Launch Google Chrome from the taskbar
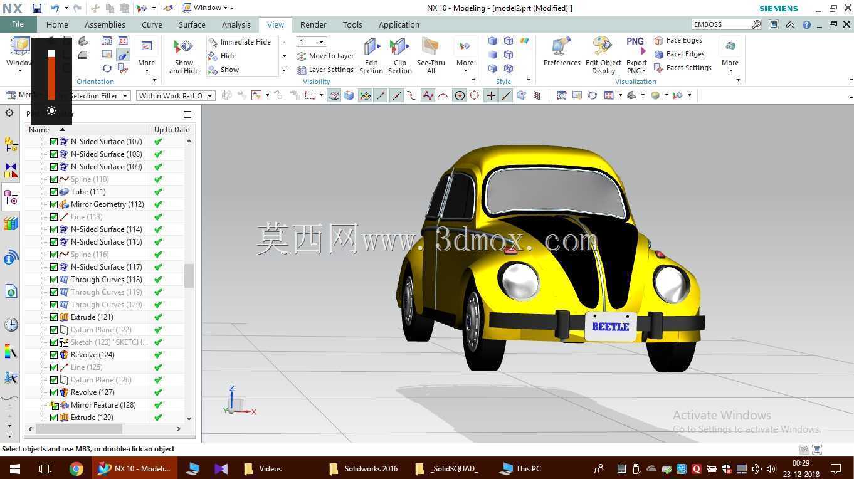 click(76, 468)
